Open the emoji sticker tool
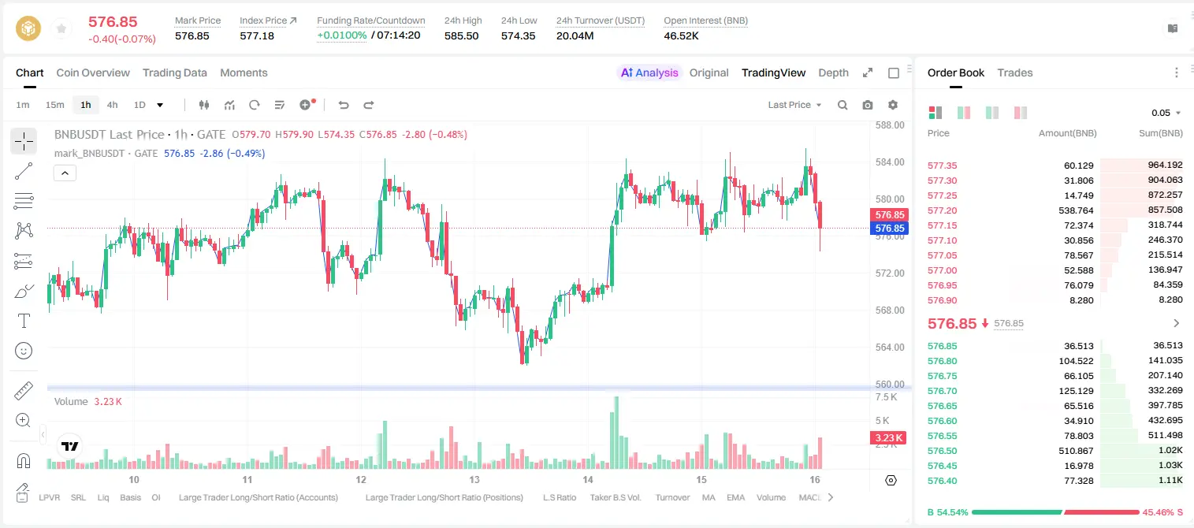This screenshot has height=528, width=1194. (24, 351)
